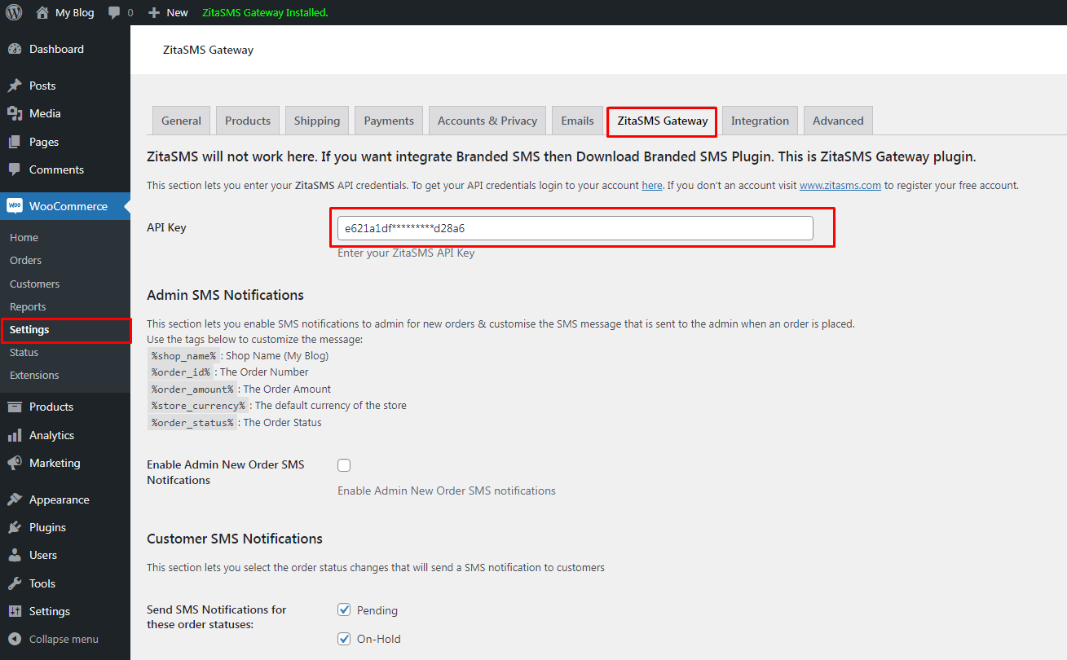This screenshot has height=660, width=1067.
Task: Click the 'here' login link
Action: [652, 185]
